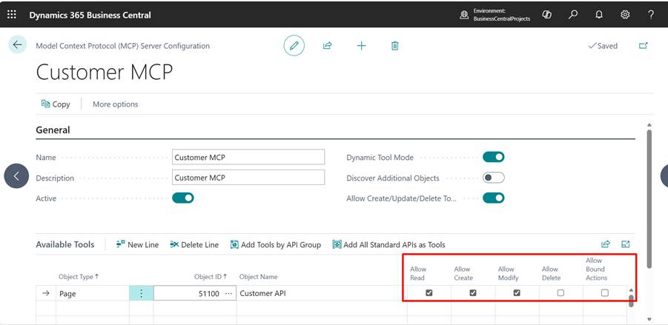Share the Available Tools list
Image resolution: width=668 pixels, height=325 pixels.
point(606,244)
